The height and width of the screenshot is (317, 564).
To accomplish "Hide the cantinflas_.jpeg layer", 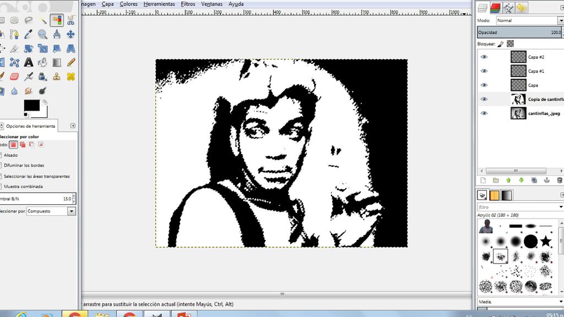I will [x=484, y=113].
